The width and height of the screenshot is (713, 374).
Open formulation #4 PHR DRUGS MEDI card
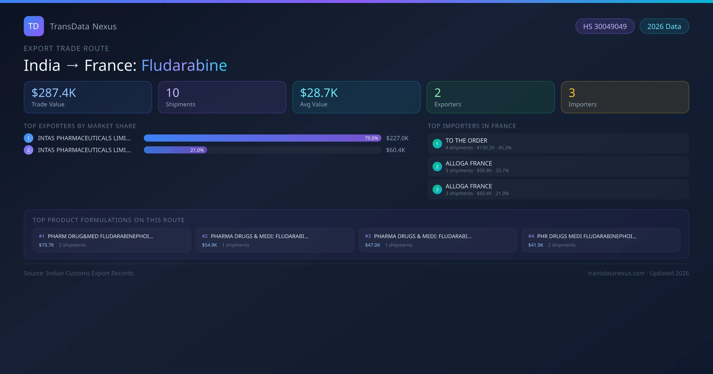click(x=601, y=240)
